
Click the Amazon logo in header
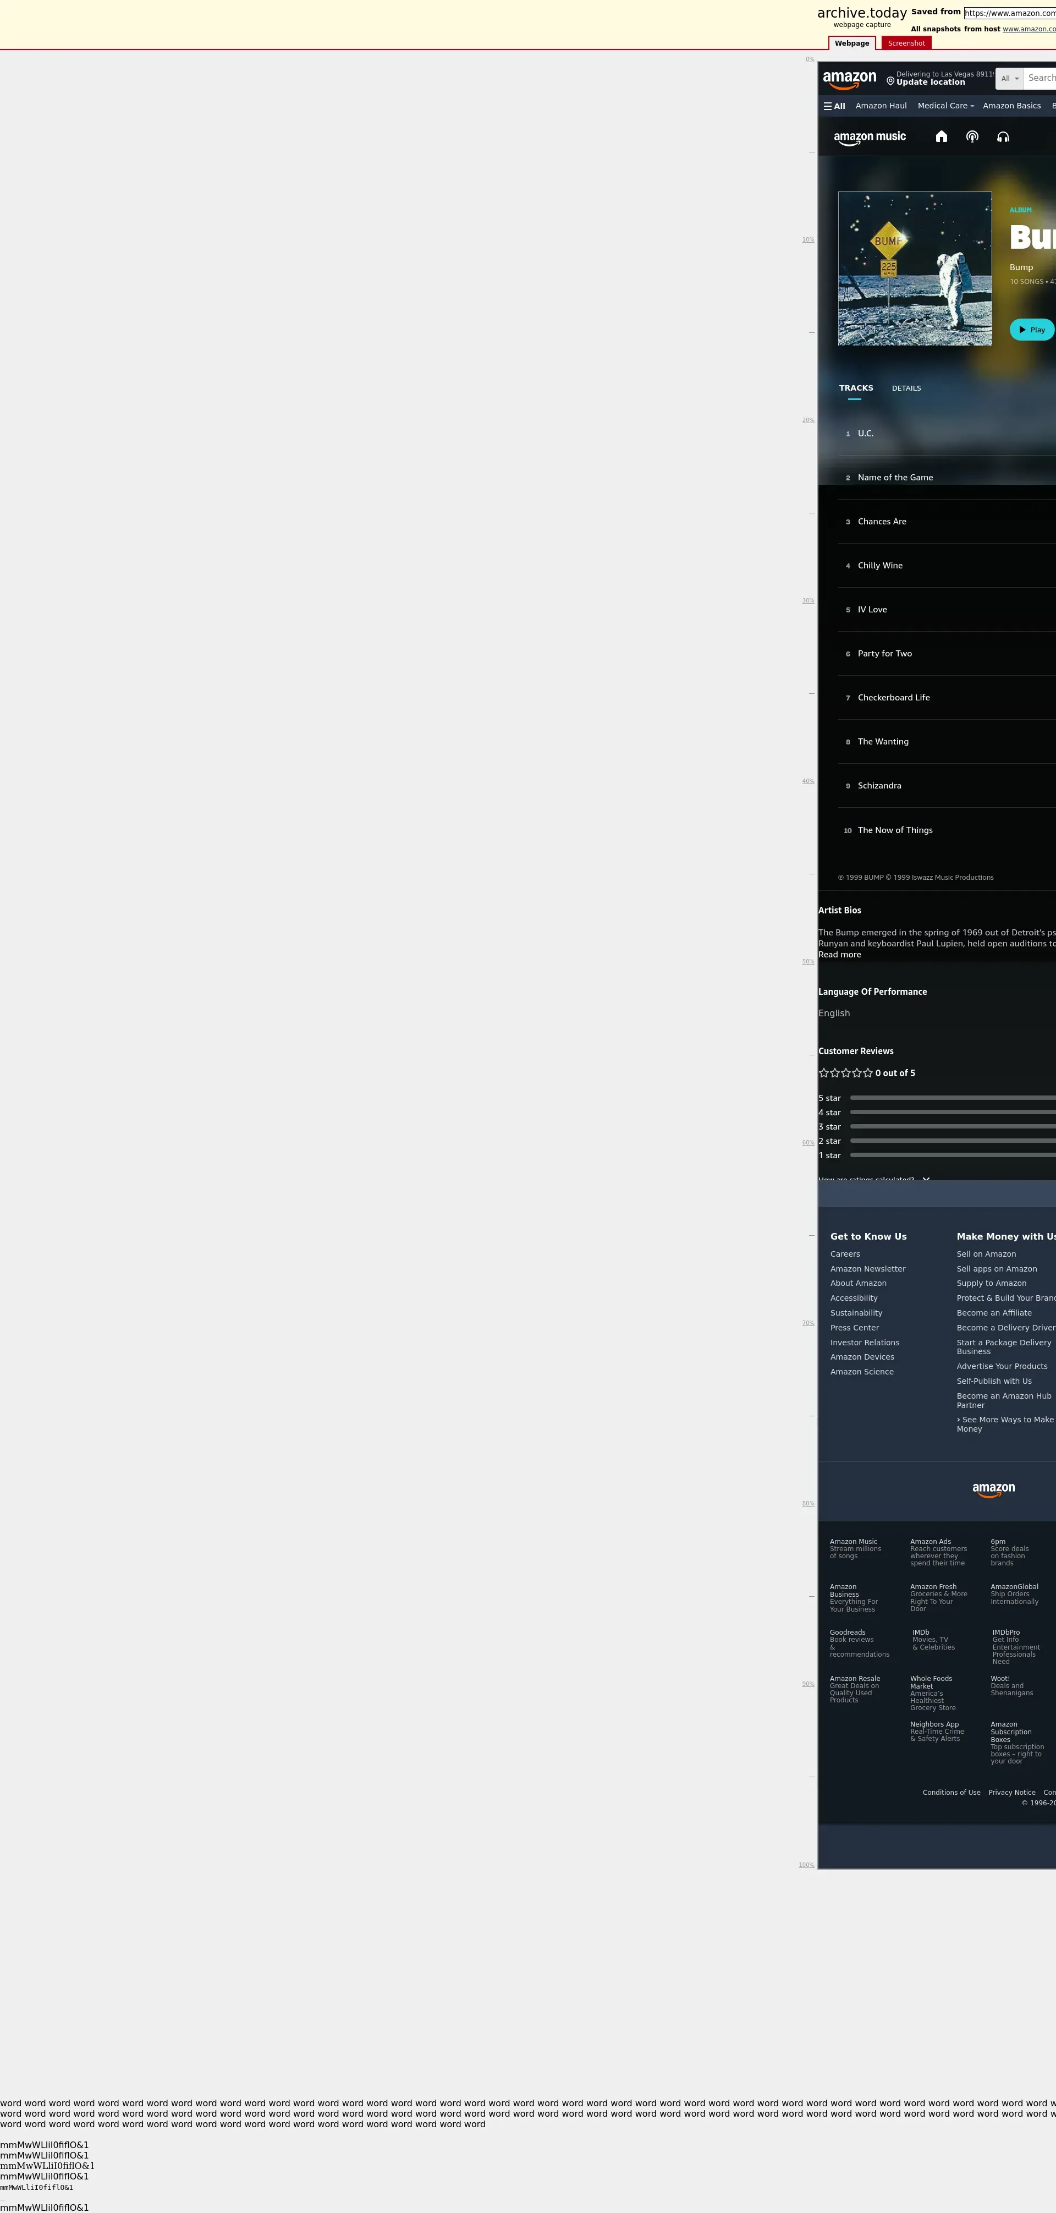[849, 80]
